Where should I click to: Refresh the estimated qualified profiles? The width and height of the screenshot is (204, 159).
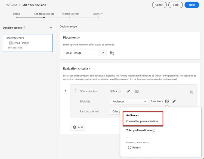point(134,148)
